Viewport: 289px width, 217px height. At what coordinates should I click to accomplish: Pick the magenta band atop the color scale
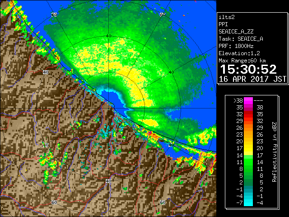248,101
